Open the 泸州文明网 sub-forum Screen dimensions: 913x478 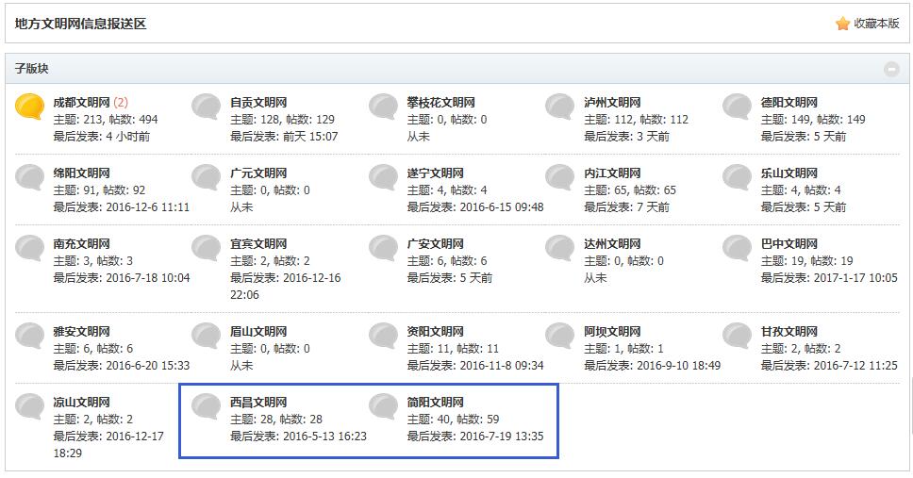(x=612, y=103)
